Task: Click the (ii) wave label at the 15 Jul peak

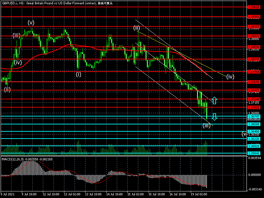Action: [137, 28]
